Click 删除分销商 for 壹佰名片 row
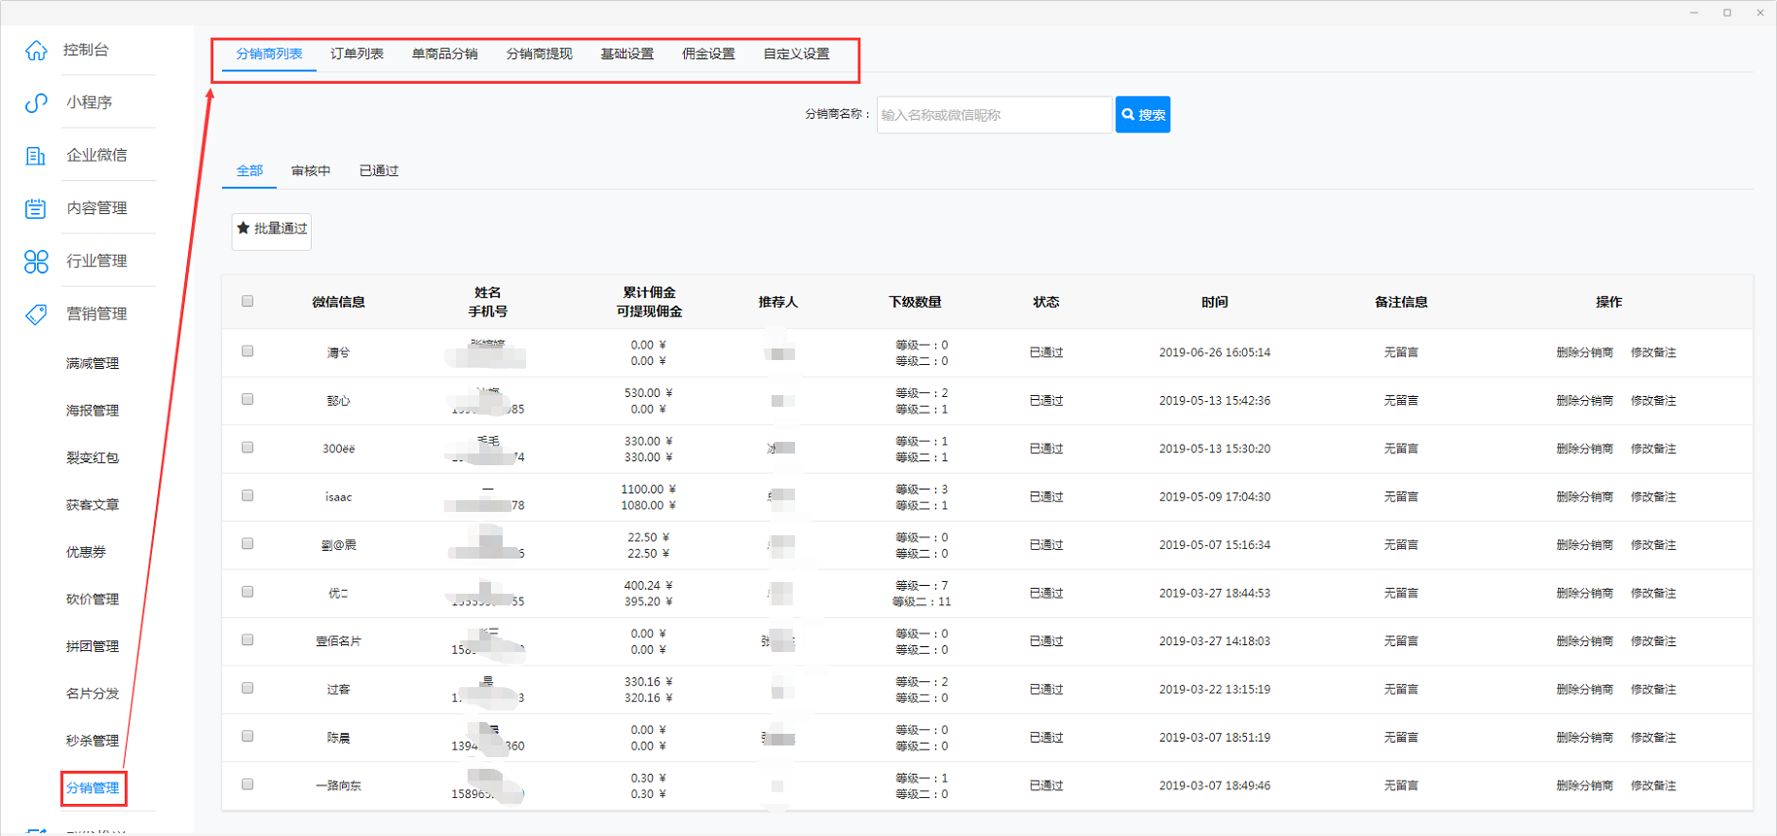 (1584, 641)
